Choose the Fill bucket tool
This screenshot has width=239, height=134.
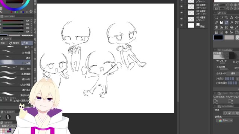coord(232,27)
